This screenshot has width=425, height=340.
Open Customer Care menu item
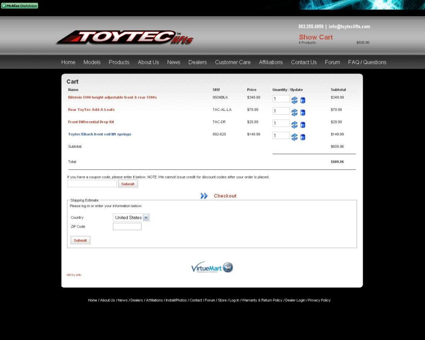[233, 62]
